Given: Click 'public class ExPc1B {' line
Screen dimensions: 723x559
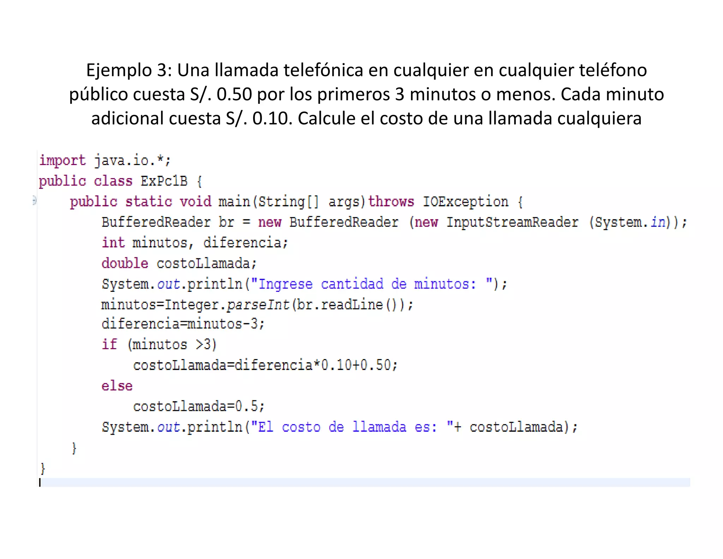Looking at the screenshot, I should (x=120, y=181).
